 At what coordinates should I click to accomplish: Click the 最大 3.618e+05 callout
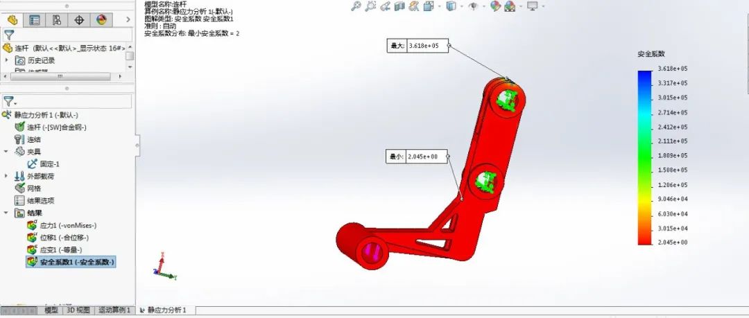(417, 46)
